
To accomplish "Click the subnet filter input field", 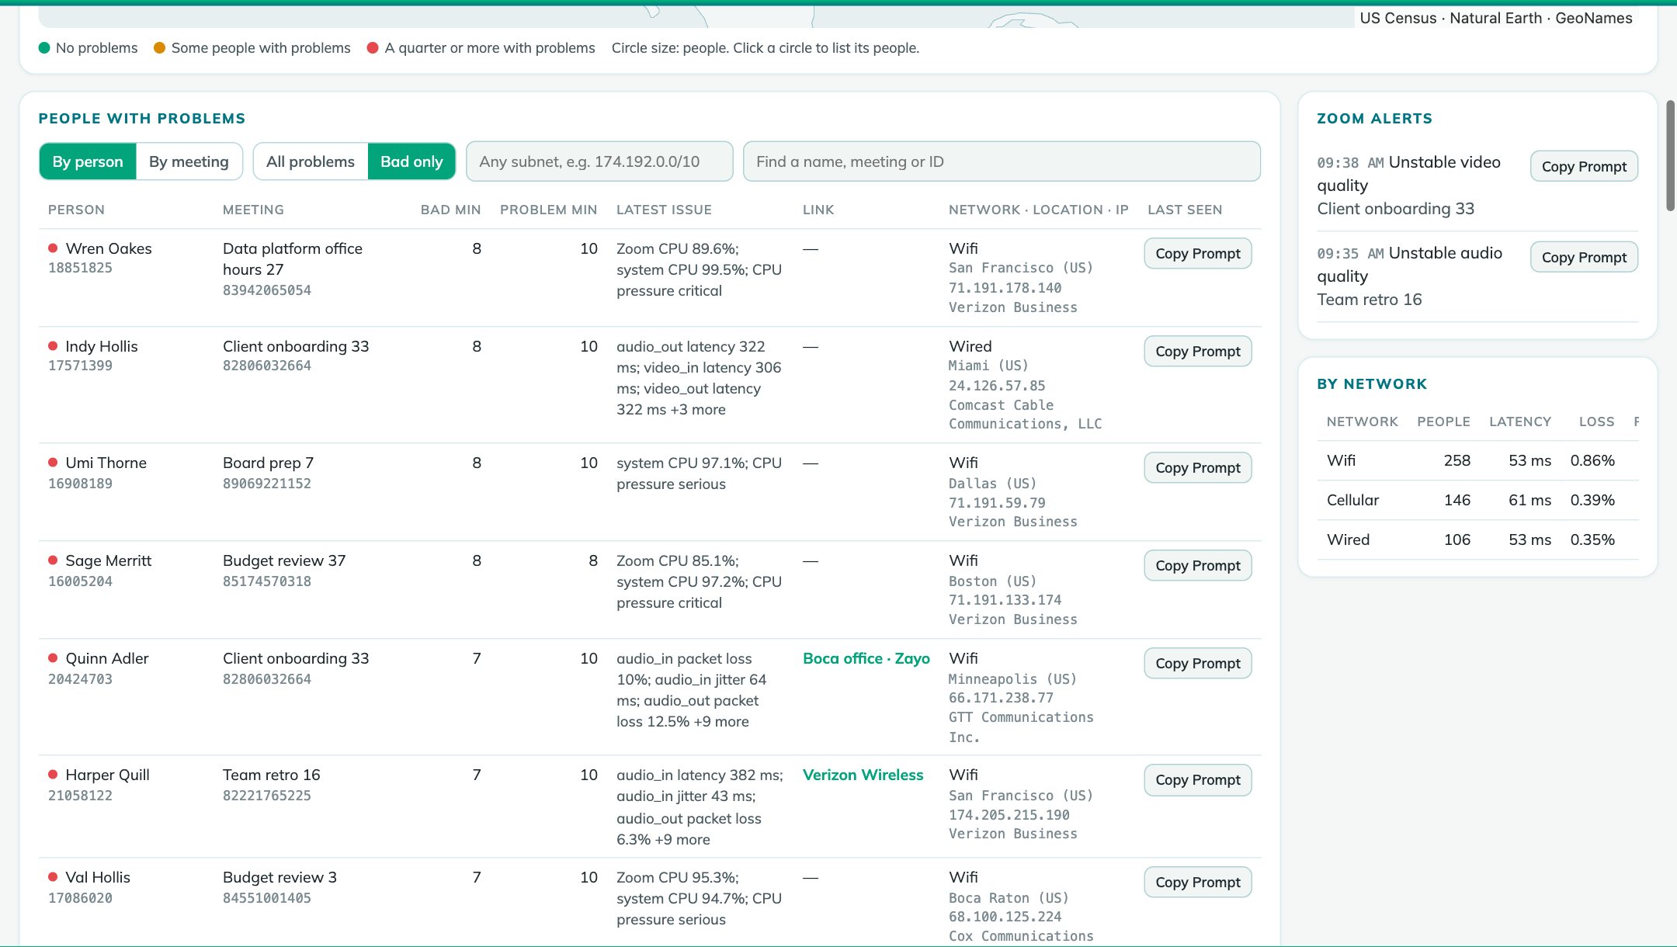I will click(599, 161).
